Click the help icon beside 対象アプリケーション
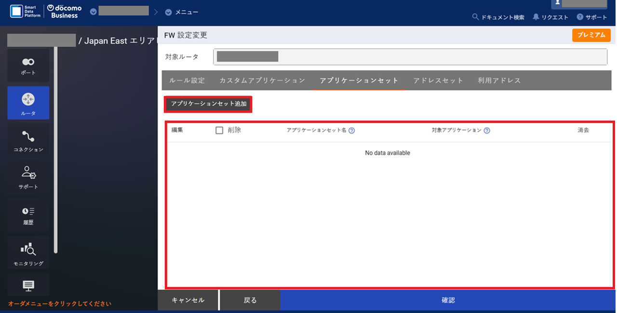617x313 pixels. pos(487,130)
